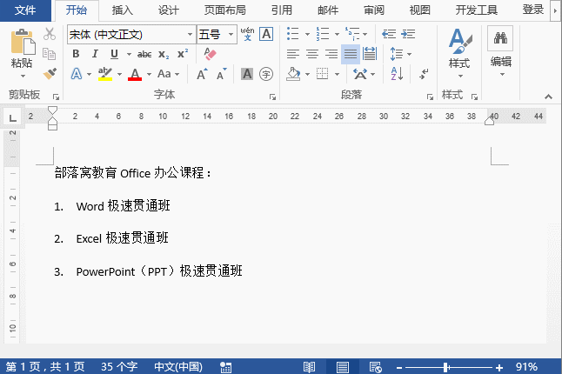Click the Cut scissors icon
562x374 pixels.
coord(50,34)
